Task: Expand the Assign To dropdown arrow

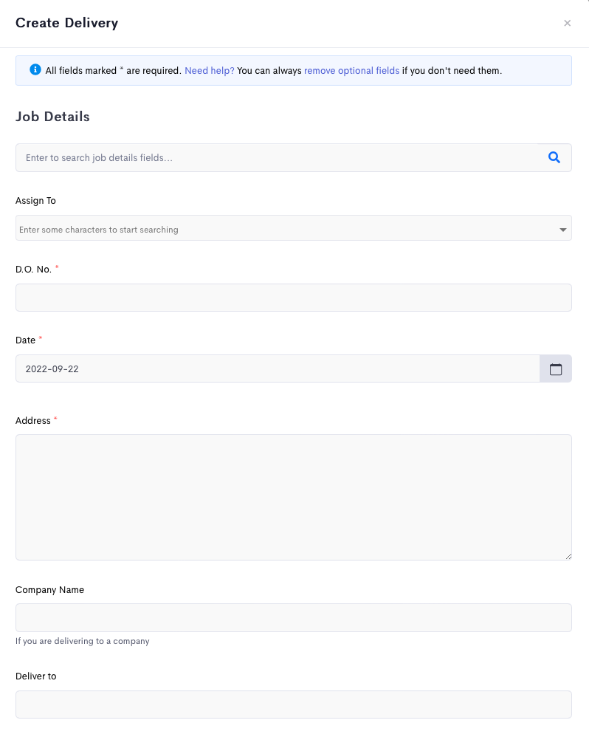Action: (562, 230)
